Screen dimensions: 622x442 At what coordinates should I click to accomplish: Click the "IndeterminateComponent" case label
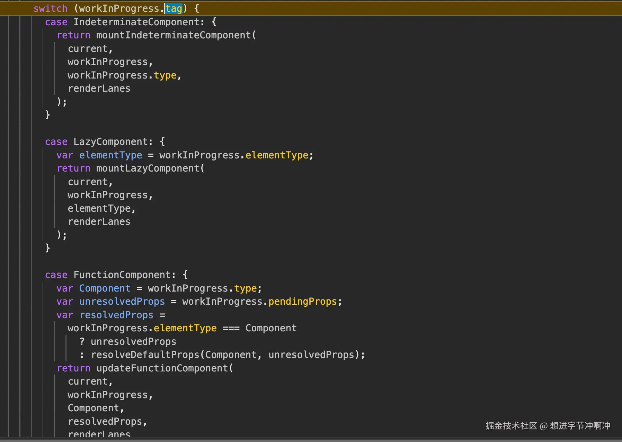pyautogui.click(x=136, y=22)
